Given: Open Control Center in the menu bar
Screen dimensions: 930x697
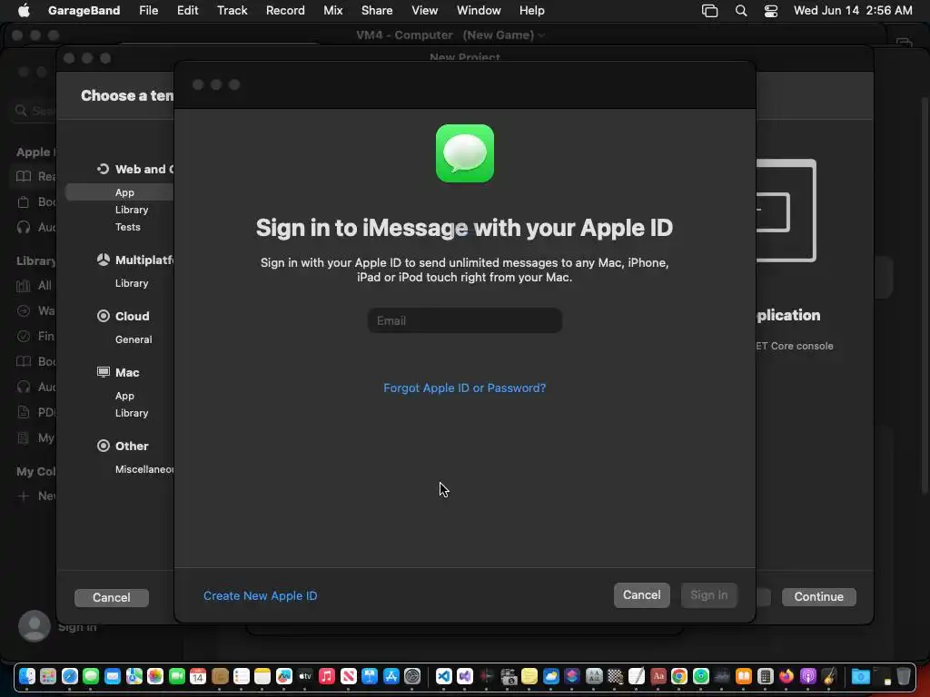Looking at the screenshot, I should (x=770, y=11).
